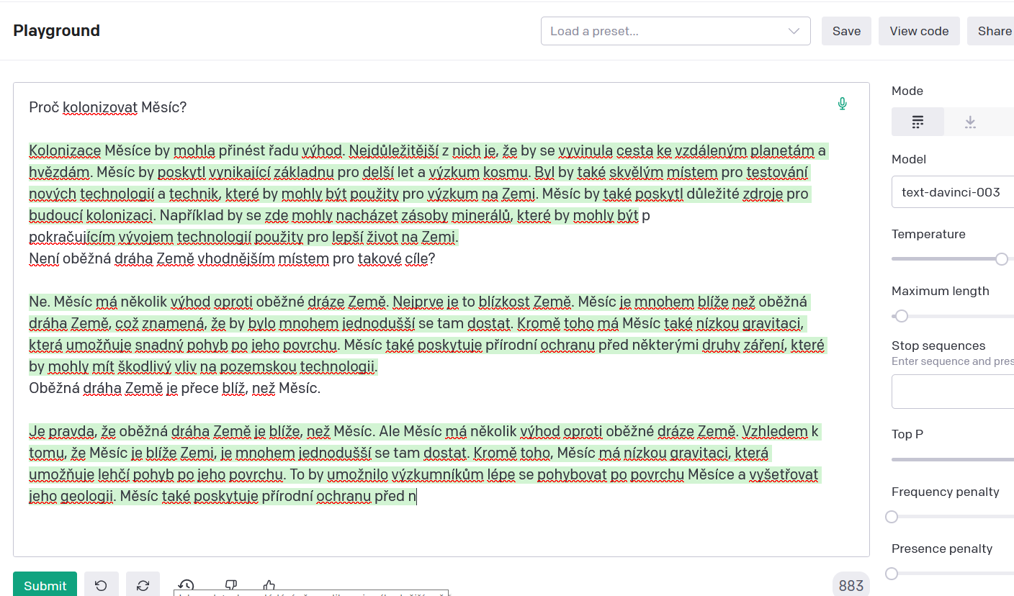Viewport: 1014px width, 596px height.
Task: Click the Frequency penalty slider handle
Action: tap(892, 517)
